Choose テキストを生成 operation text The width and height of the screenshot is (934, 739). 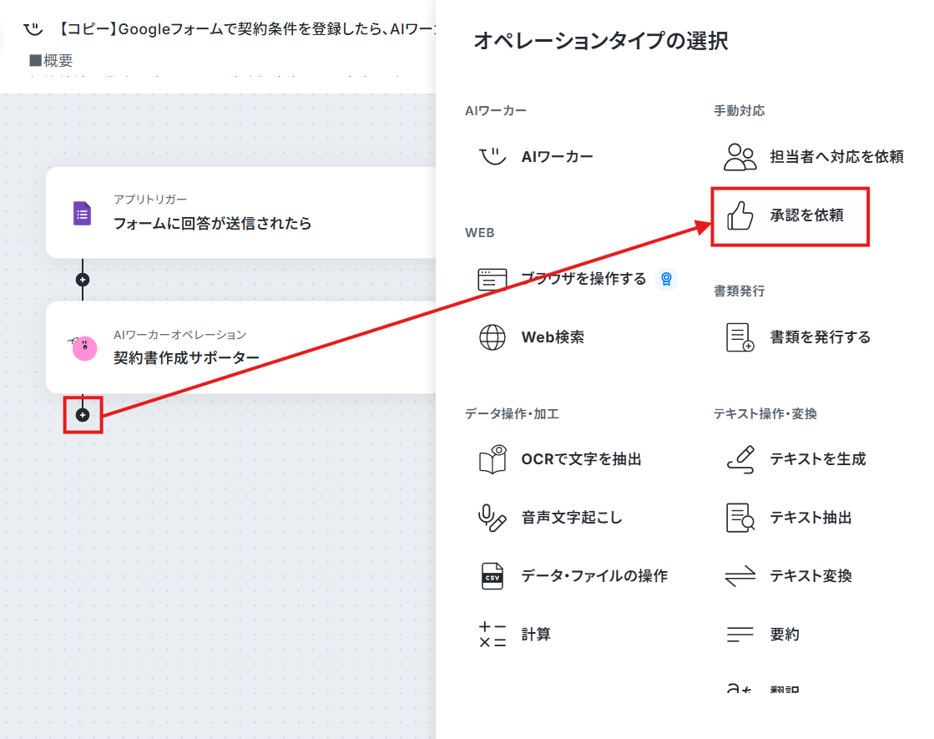tap(818, 459)
